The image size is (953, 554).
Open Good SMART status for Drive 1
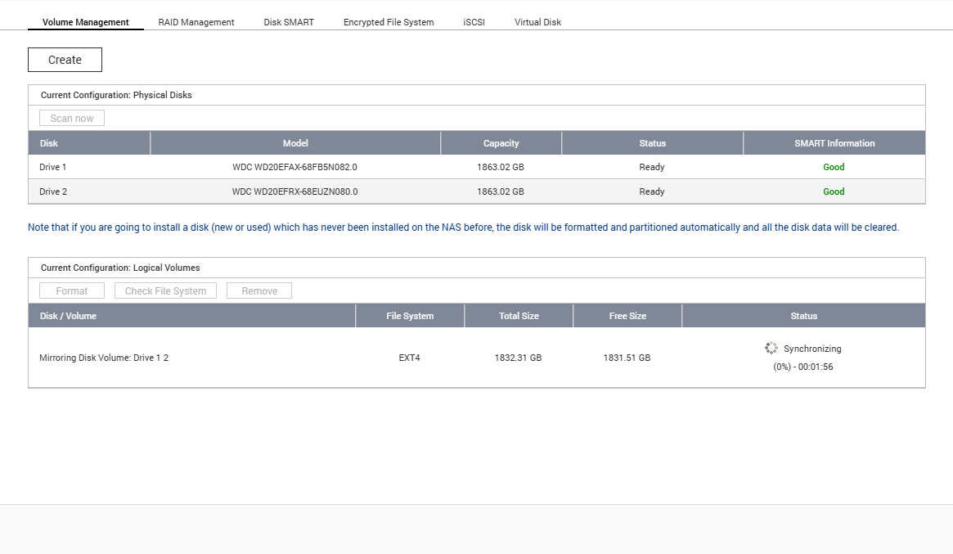(834, 167)
